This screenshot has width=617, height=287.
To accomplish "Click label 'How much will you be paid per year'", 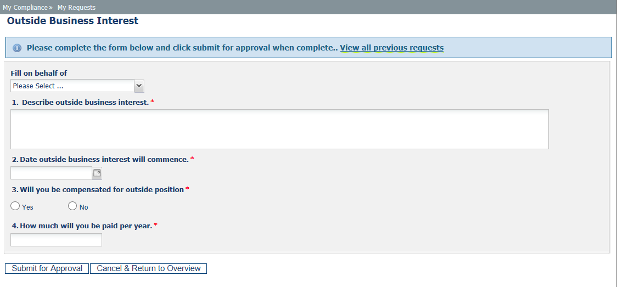I will [86, 226].
